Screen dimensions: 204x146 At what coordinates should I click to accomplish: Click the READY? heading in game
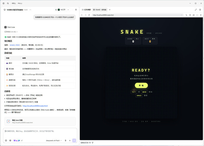tap(141, 70)
